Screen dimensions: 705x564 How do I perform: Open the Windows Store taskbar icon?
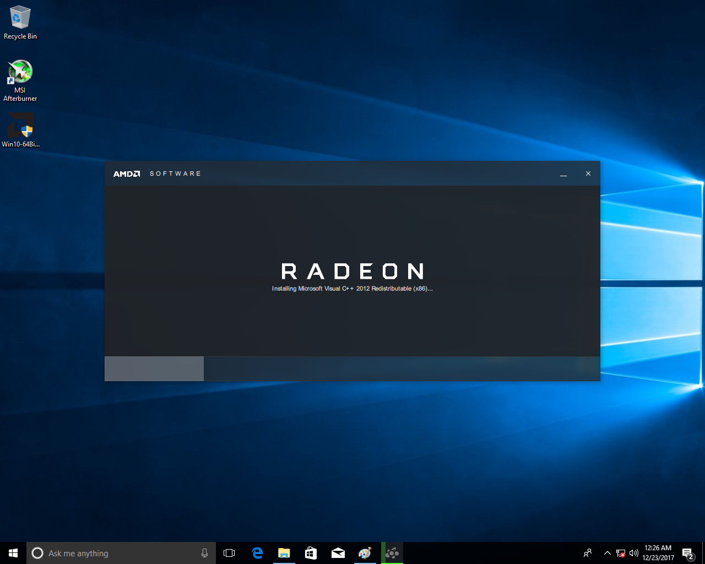click(x=311, y=553)
